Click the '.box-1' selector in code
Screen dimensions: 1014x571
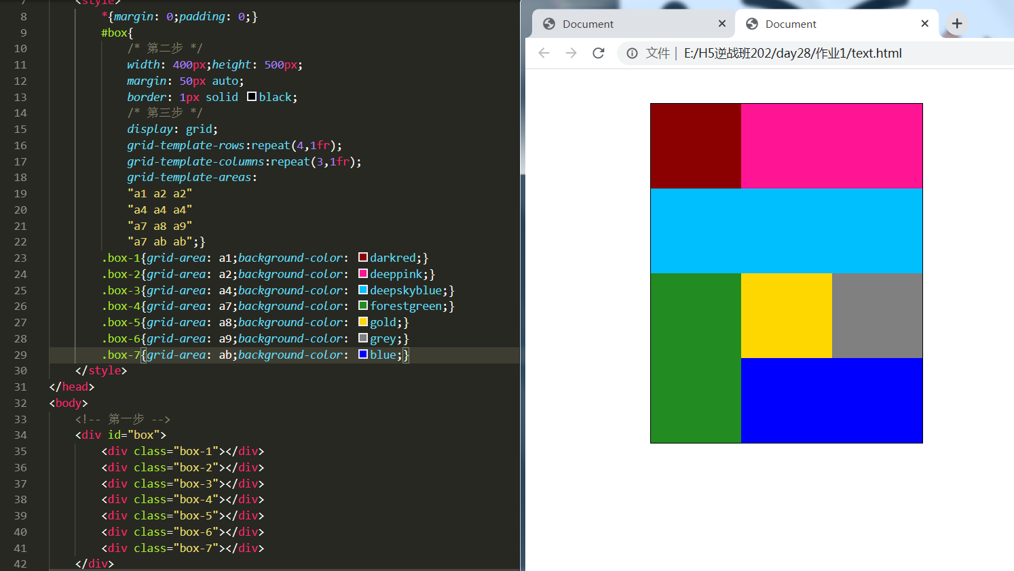121,258
